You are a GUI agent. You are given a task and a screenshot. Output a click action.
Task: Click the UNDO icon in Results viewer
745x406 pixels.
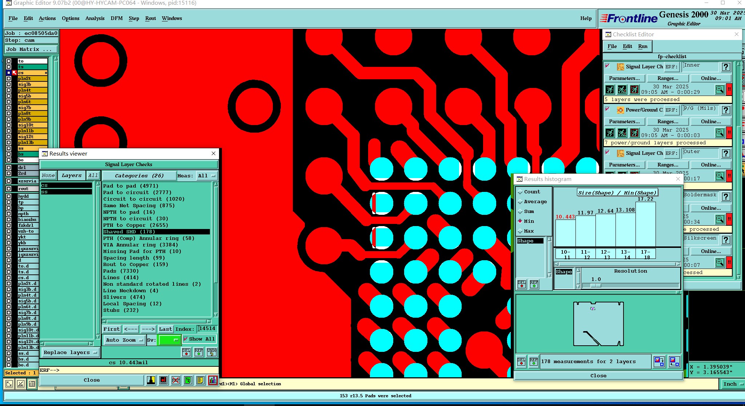point(211,352)
